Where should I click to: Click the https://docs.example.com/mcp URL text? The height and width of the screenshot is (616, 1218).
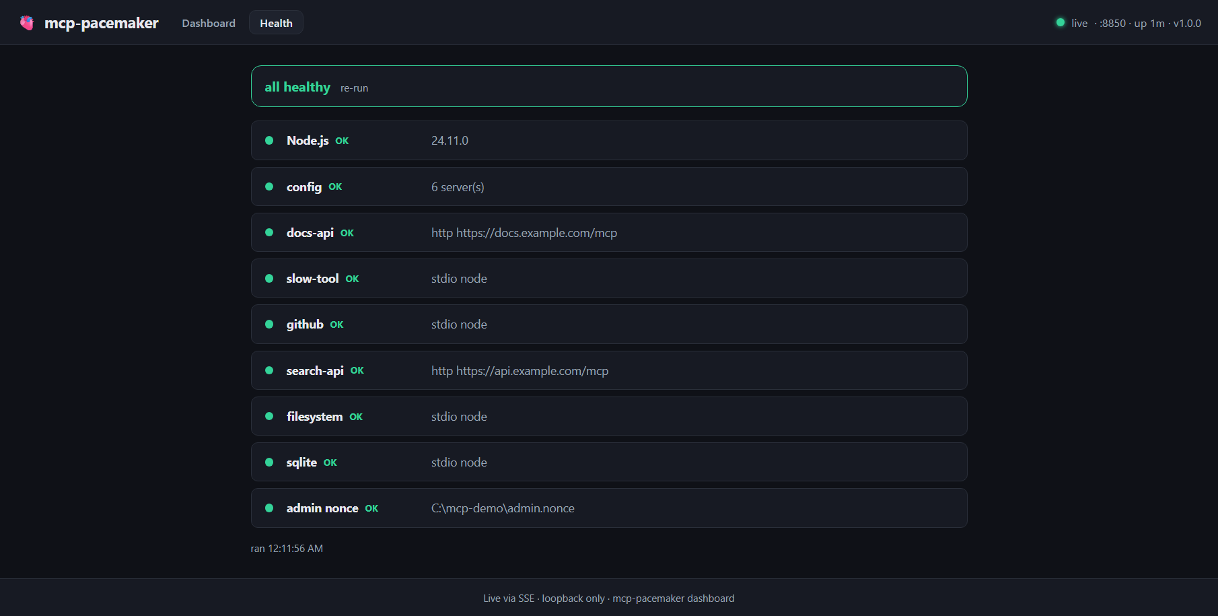pos(536,232)
